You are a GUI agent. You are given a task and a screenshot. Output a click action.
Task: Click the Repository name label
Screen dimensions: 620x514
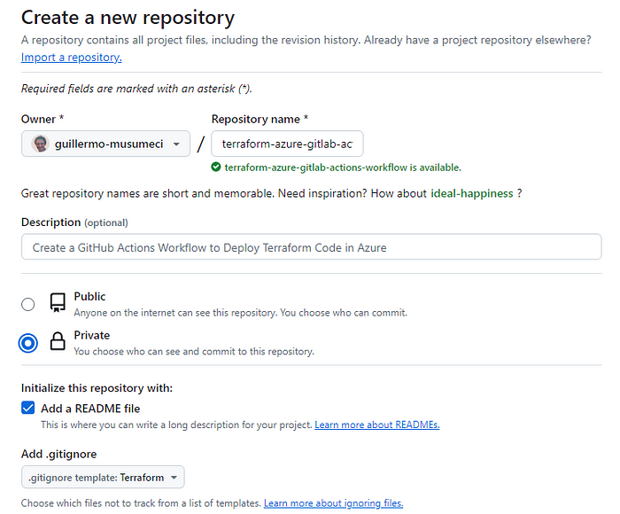point(260,119)
